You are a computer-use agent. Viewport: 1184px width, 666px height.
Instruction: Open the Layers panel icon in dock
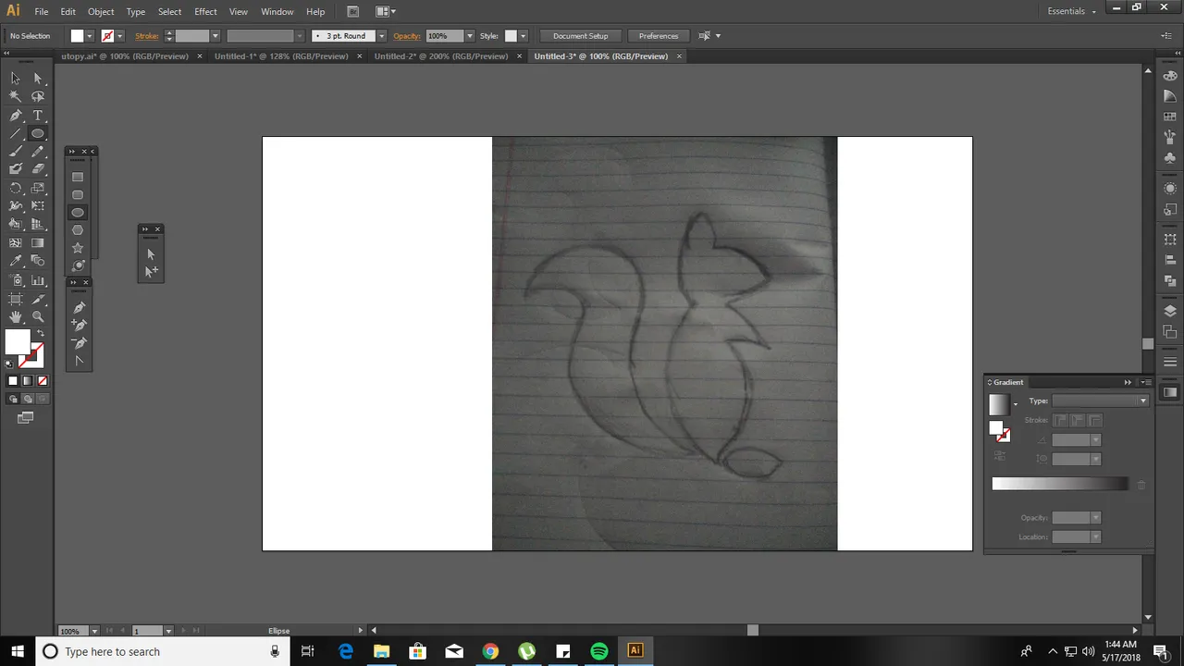click(x=1170, y=311)
